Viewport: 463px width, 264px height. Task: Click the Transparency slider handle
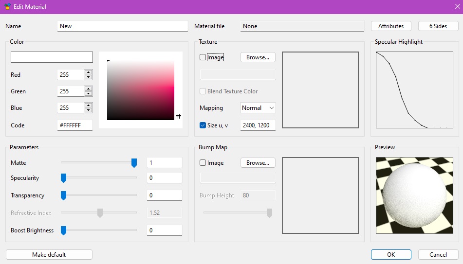(63, 195)
